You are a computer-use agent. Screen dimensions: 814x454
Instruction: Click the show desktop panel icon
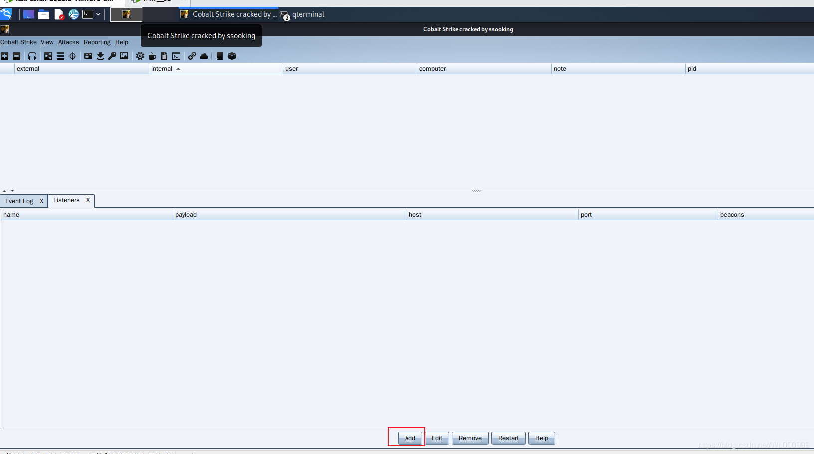click(29, 14)
